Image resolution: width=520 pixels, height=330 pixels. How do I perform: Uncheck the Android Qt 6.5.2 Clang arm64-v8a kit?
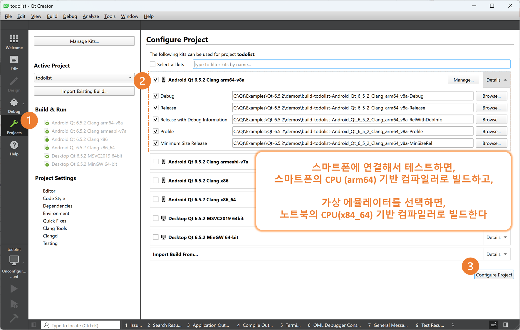coord(156,80)
